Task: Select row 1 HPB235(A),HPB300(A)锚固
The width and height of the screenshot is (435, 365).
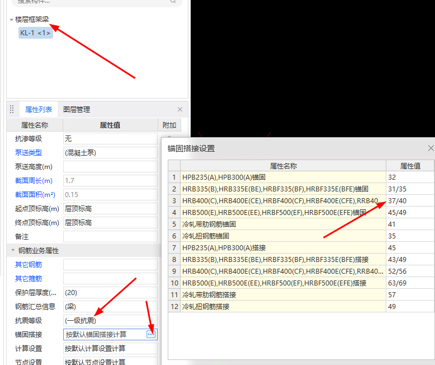Action: 283,177
